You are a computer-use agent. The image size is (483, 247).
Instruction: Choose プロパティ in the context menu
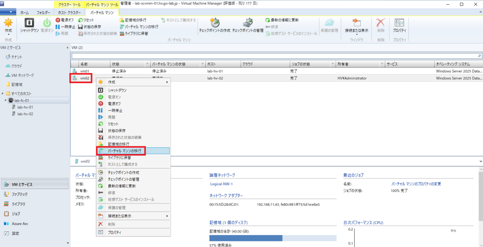(x=133, y=233)
